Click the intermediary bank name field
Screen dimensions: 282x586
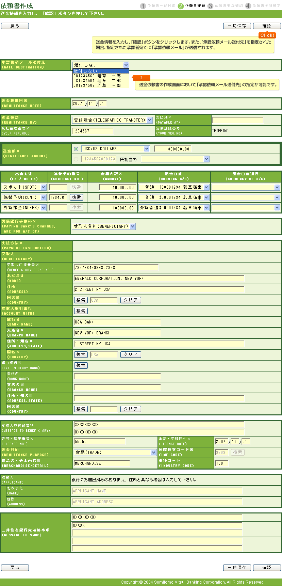[117, 377]
